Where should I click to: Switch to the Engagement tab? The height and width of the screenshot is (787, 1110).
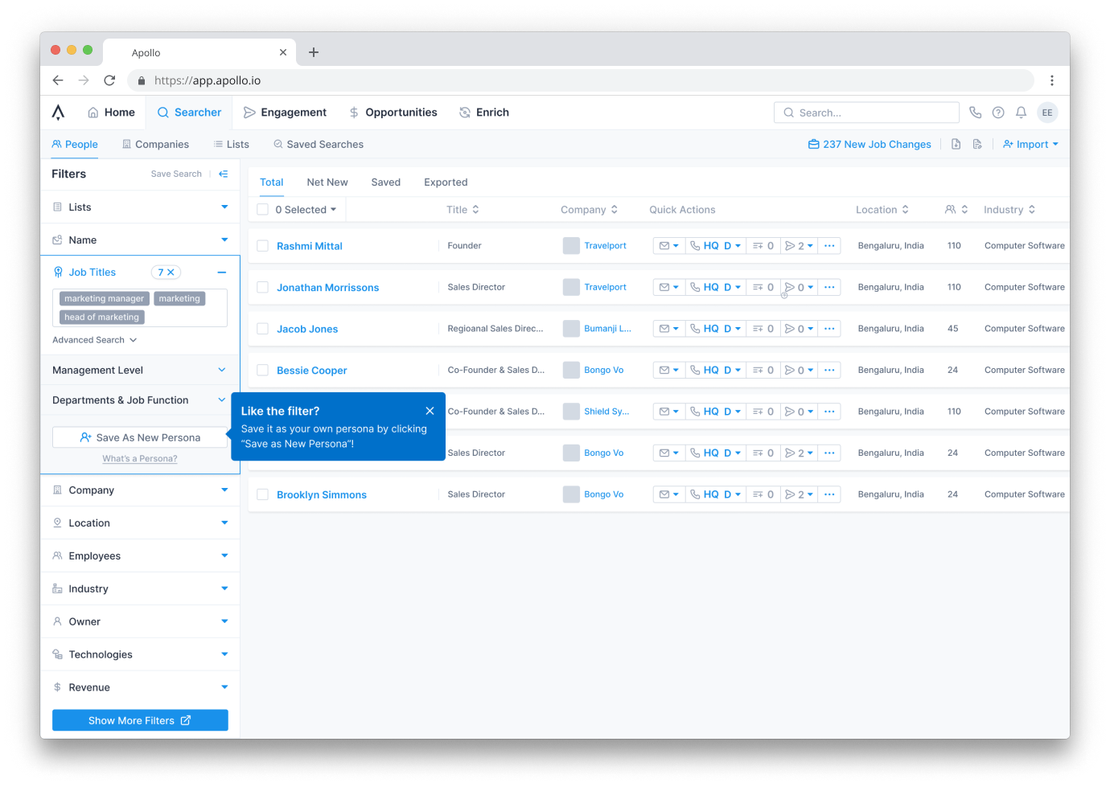point(285,113)
